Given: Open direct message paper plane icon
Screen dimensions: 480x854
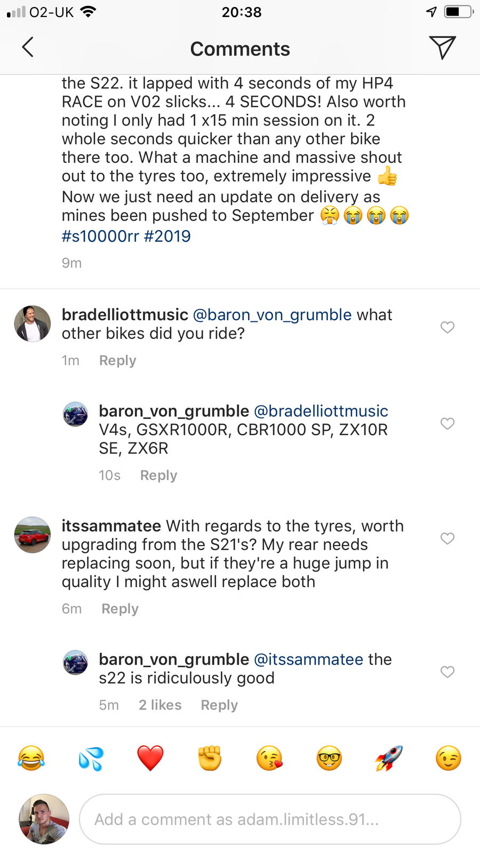Looking at the screenshot, I should click(x=442, y=48).
